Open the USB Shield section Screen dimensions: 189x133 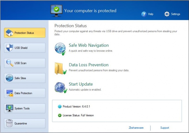[x=25, y=48]
